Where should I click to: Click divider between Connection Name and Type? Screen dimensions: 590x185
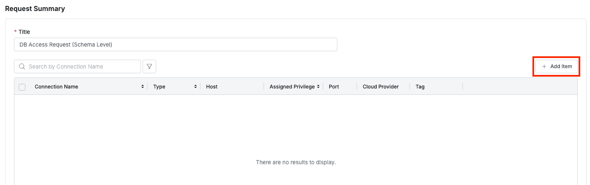coord(147,86)
